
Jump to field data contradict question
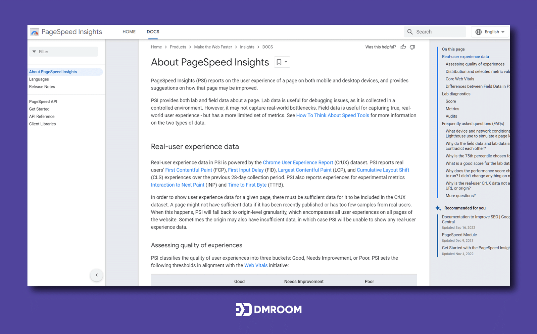click(x=478, y=146)
